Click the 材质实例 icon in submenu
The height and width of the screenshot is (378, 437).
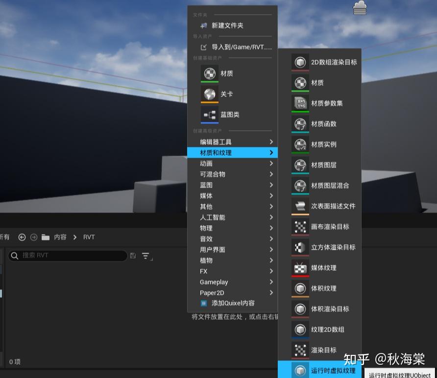click(300, 144)
